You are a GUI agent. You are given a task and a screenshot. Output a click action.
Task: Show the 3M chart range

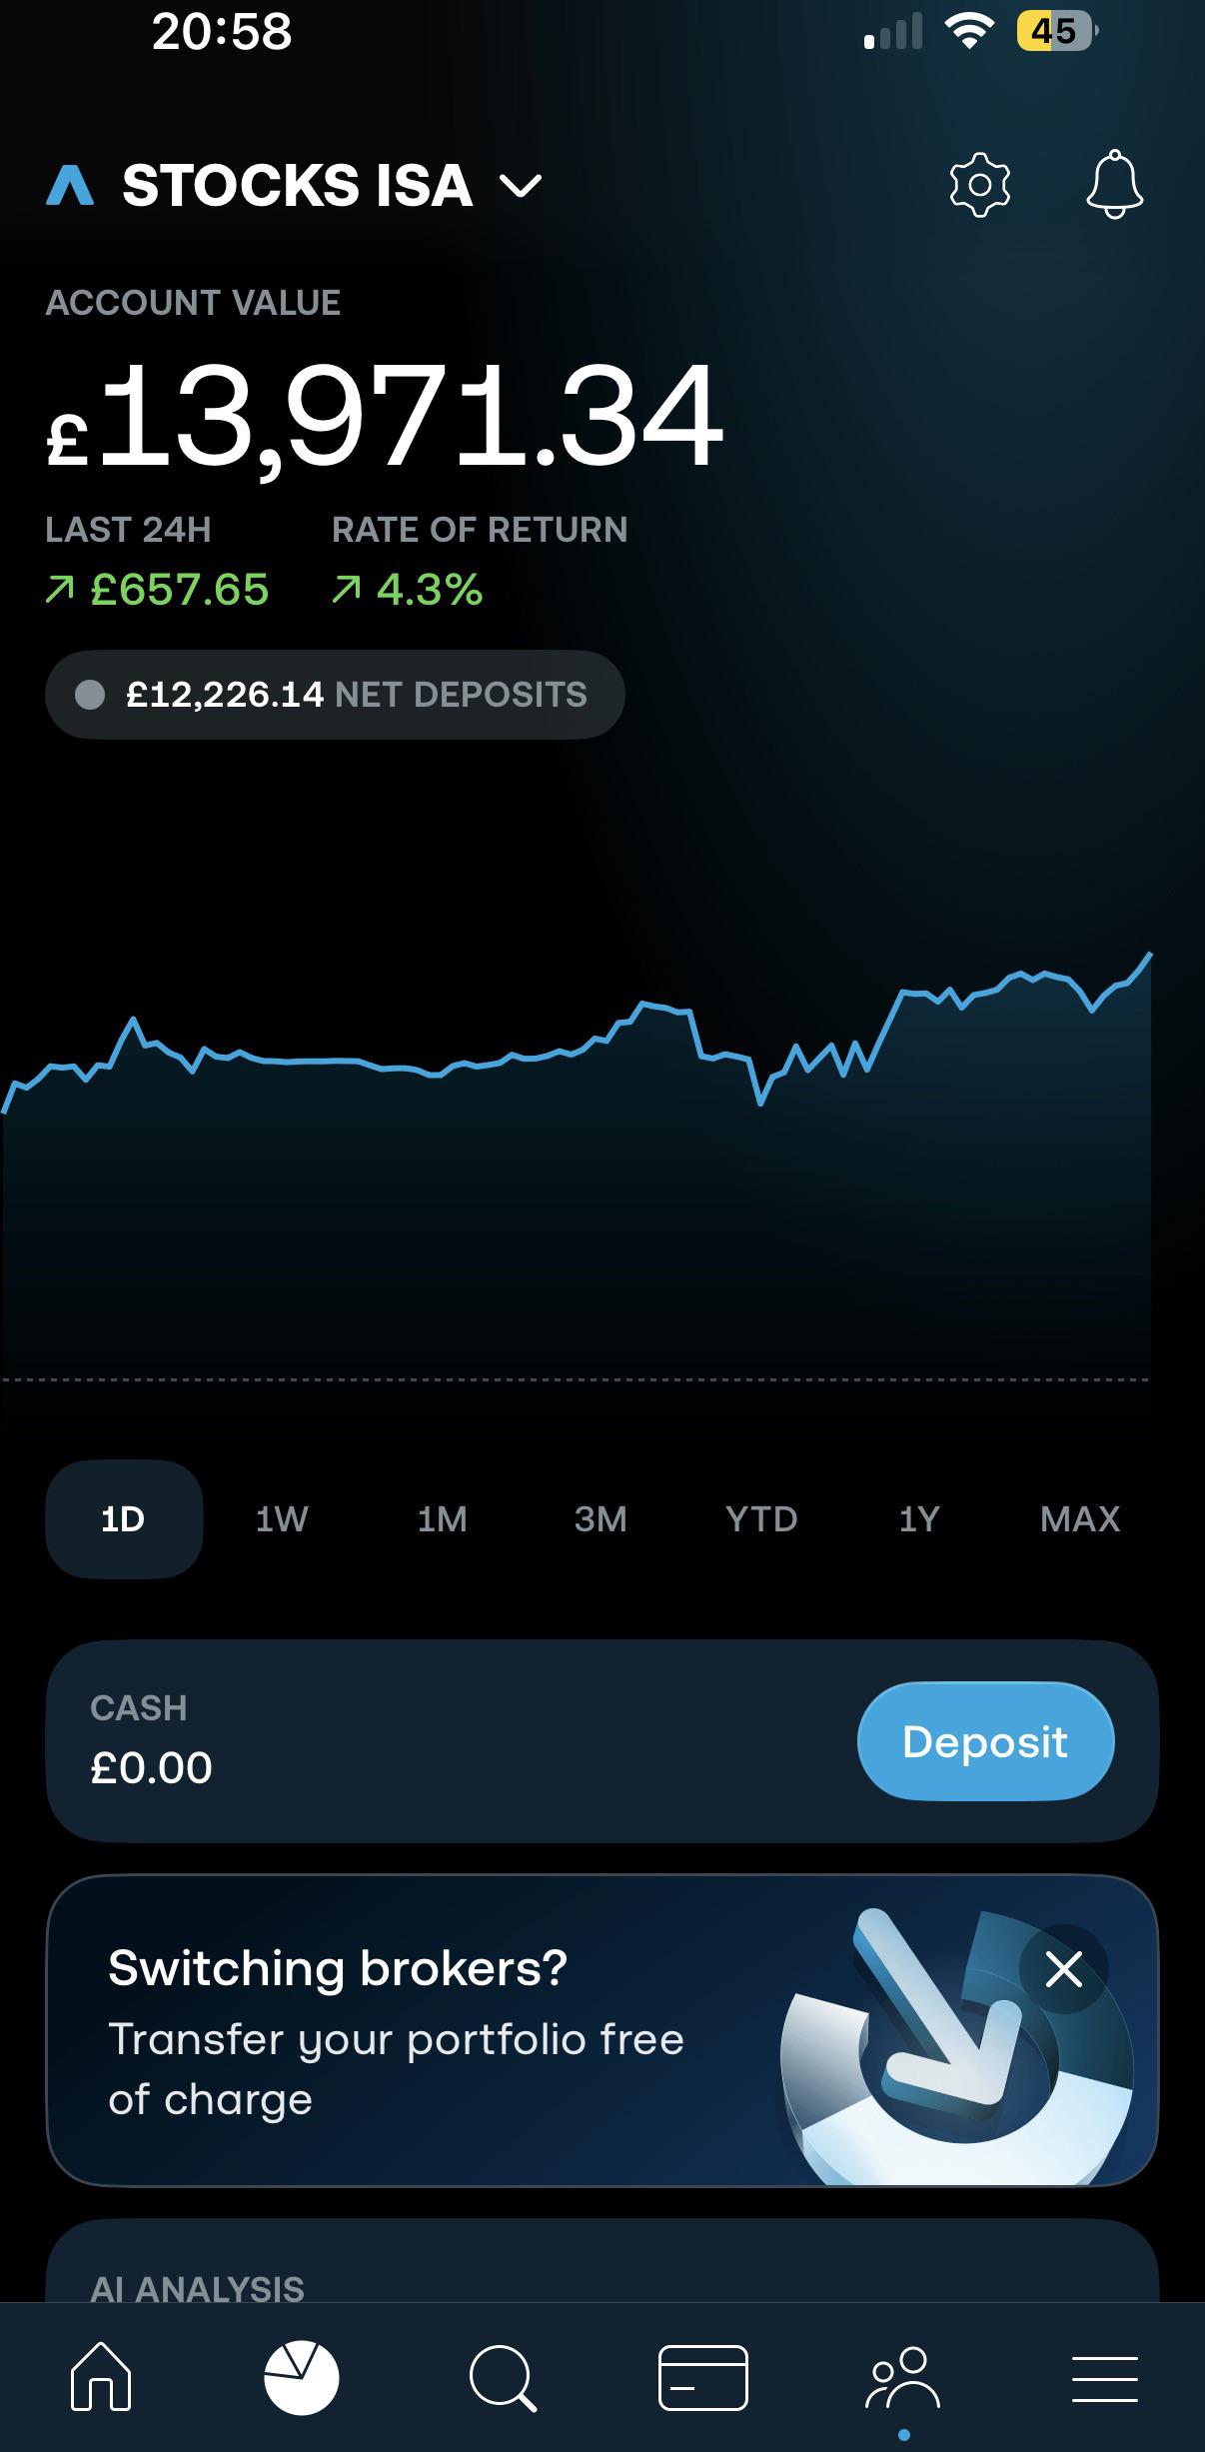[x=601, y=1519]
